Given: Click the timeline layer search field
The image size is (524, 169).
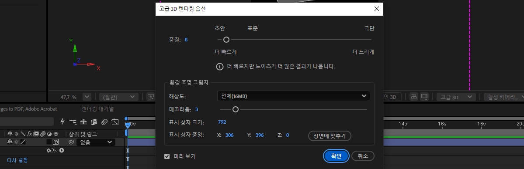Looking at the screenshot, I should click(x=27, y=122).
